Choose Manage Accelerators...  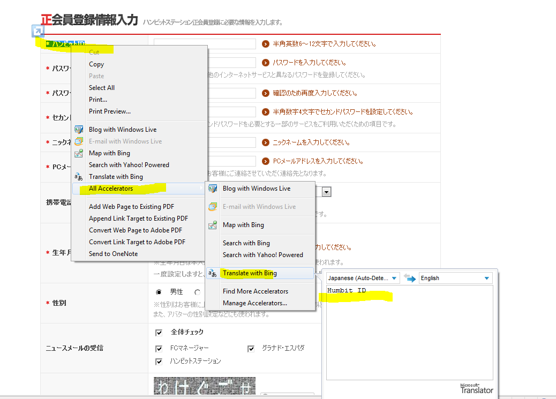pos(255,303)
